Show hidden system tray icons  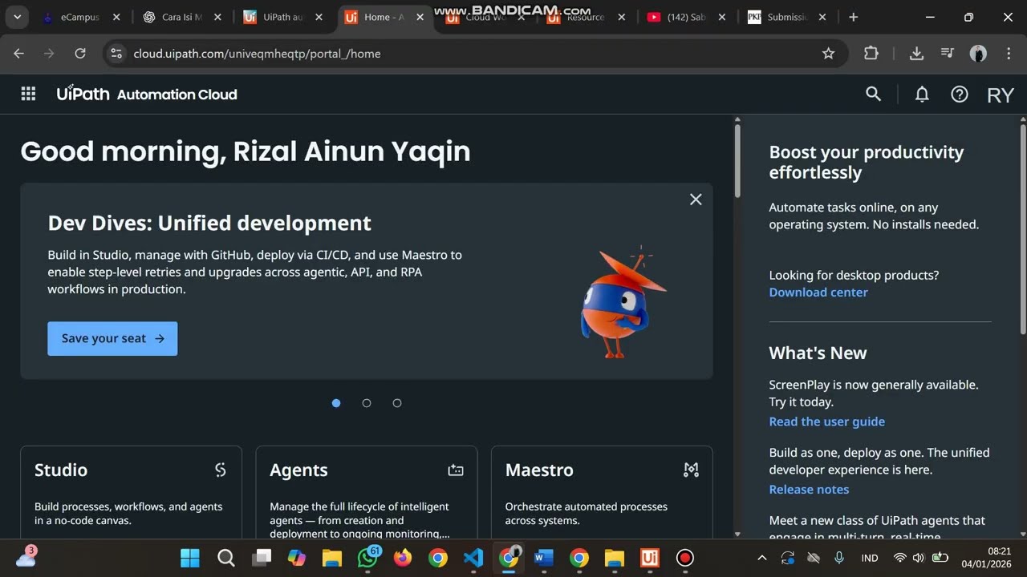[x=762, y=558]
